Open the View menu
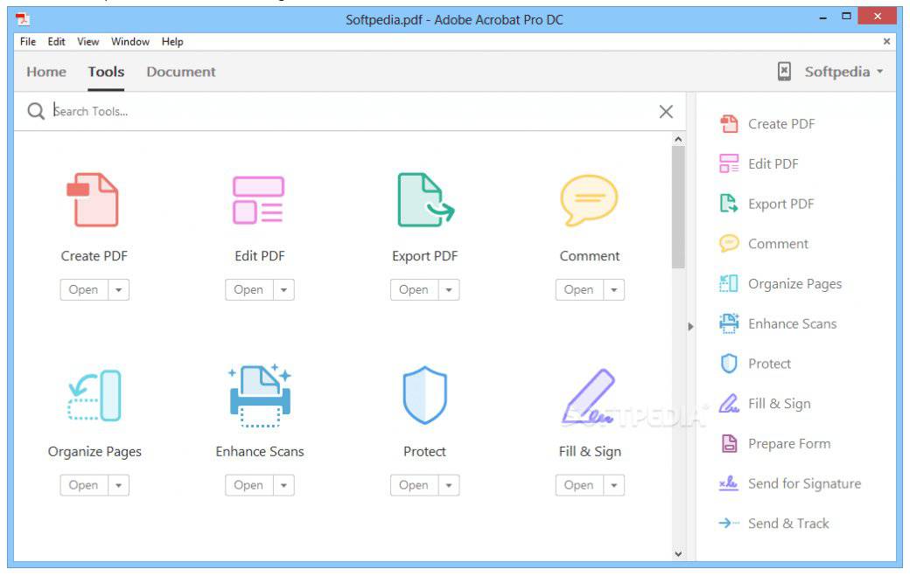Viewport: 910px width, 576px height. point(87,41)
